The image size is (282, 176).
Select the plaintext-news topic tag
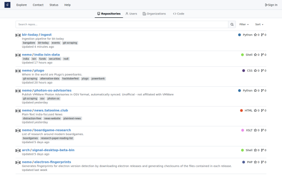click(x=72, y=118)
